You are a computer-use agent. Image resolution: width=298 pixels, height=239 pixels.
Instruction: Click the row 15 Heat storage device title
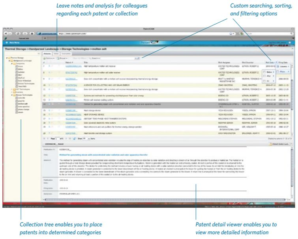coord(93,110)
